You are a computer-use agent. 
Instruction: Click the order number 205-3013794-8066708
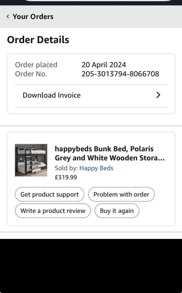[120, 74]
